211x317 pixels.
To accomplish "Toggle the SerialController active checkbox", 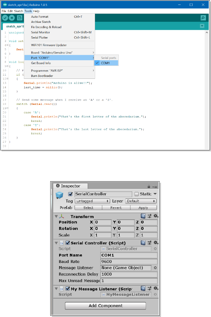I will (70, 194).
